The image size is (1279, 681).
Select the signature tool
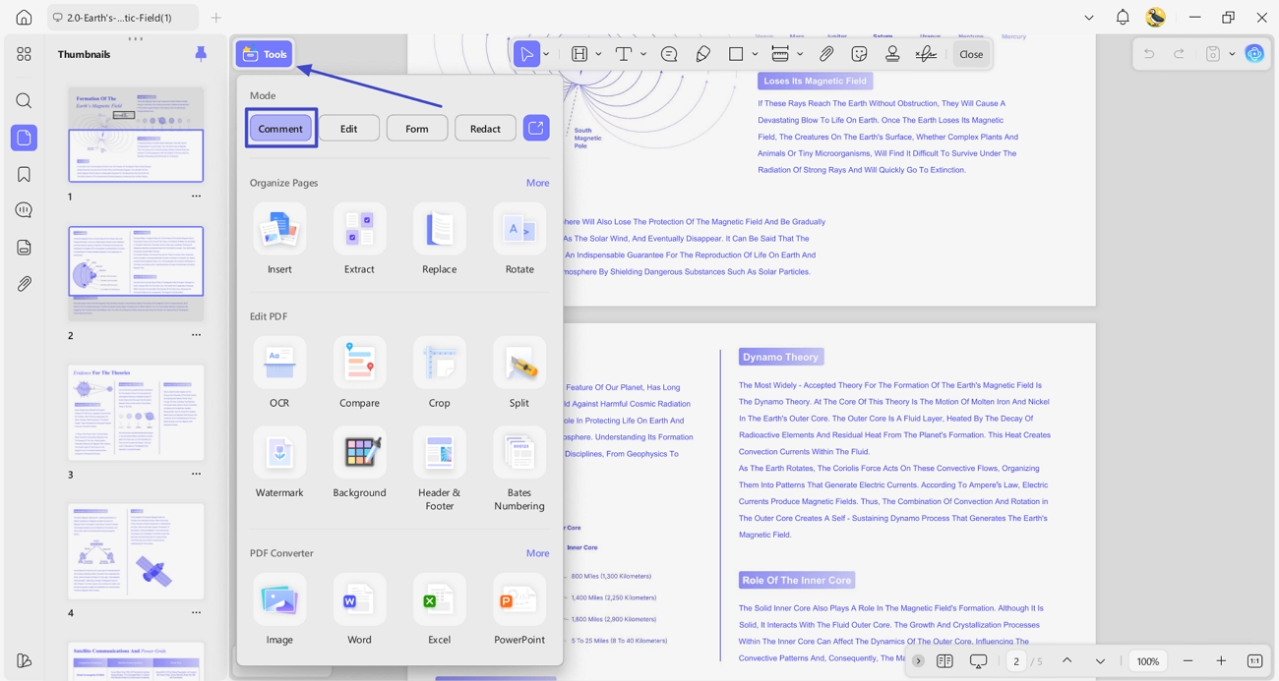click(x=926, y=54)
